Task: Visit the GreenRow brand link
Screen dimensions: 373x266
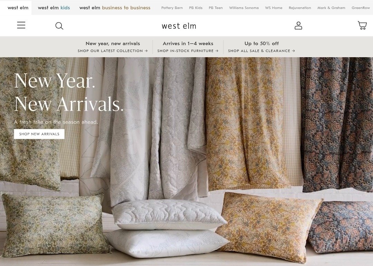Action: pos(361,8)
